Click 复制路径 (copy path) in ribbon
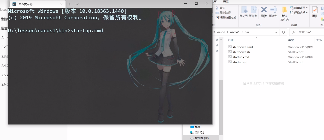The height and width of the screenshot is (140, 324). pyautogui.click(x=223, y=12)
